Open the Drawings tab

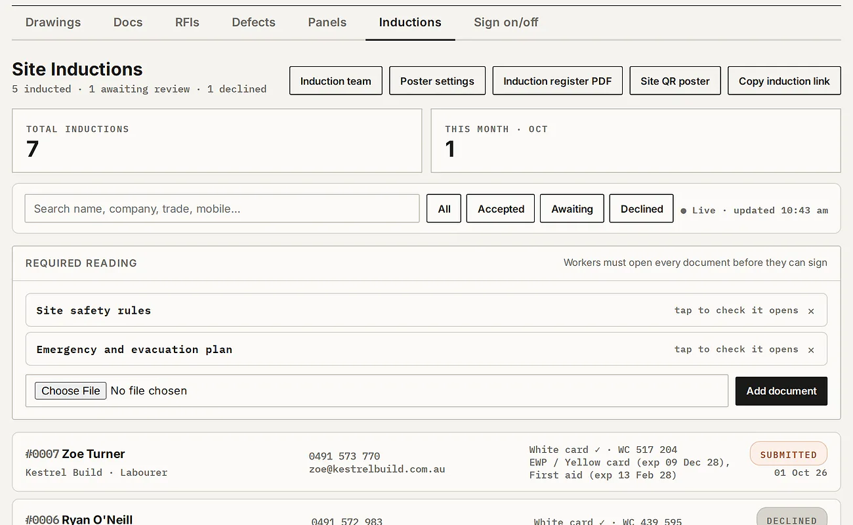tap(53, 22)
